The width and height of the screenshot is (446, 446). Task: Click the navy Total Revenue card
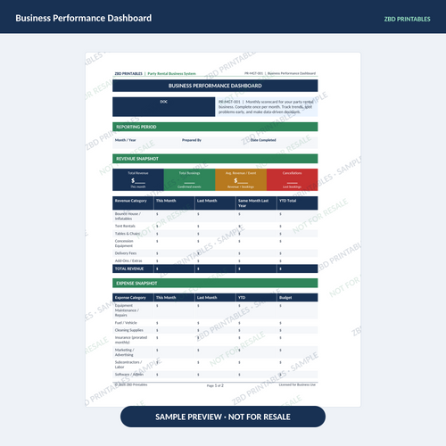click(138, 179)
